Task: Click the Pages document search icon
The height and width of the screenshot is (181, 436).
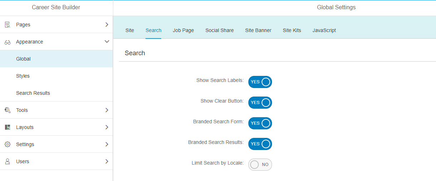Action: click(x=8, y=25)
